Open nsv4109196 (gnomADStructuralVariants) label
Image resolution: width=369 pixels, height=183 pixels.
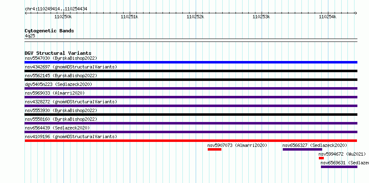tap(71, 137)
